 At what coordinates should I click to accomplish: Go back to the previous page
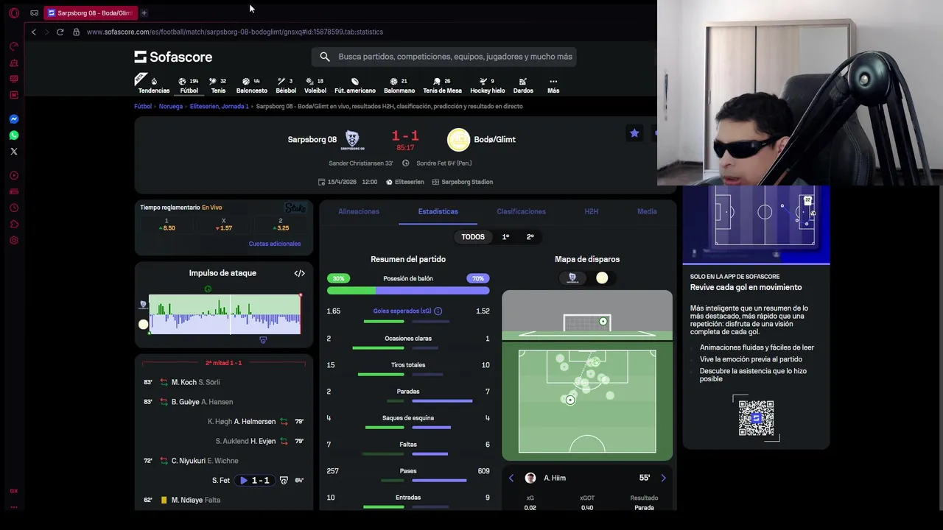33,32
